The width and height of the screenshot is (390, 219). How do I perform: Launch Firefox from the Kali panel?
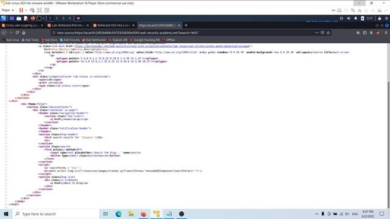point(32,18)
